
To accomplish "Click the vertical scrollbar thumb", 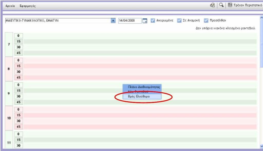I will coord(261,44).
